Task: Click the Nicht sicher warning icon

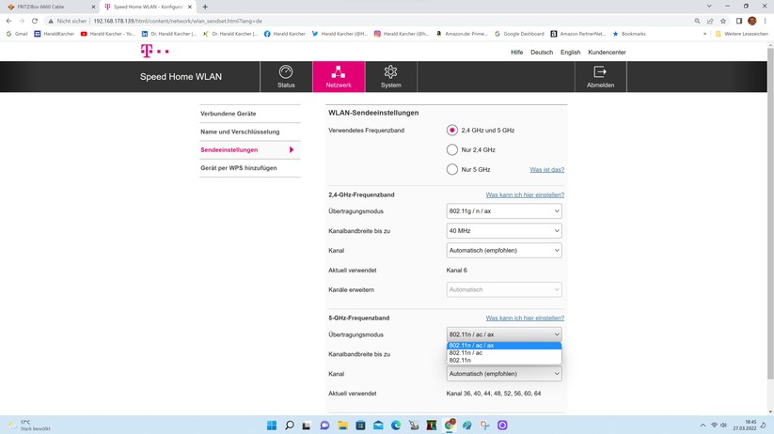Action: pos(51,22)
